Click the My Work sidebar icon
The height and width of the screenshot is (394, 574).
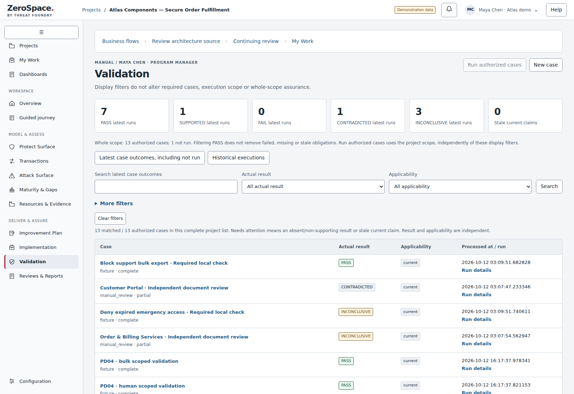(12, 60)
